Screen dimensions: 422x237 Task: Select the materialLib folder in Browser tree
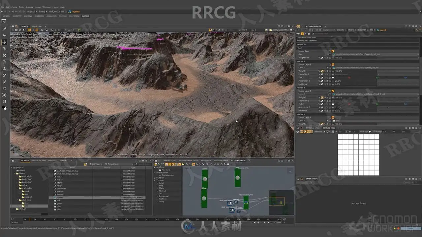[x=28, y=188]
